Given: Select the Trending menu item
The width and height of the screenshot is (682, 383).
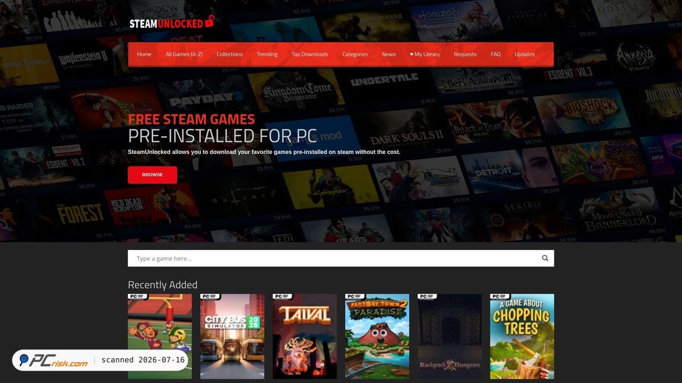Looking at the screenshot, I should pyautogui.click(x=267, y=54).
